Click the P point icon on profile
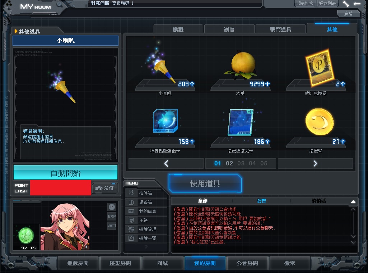368x273 pixels. point(112,207)
